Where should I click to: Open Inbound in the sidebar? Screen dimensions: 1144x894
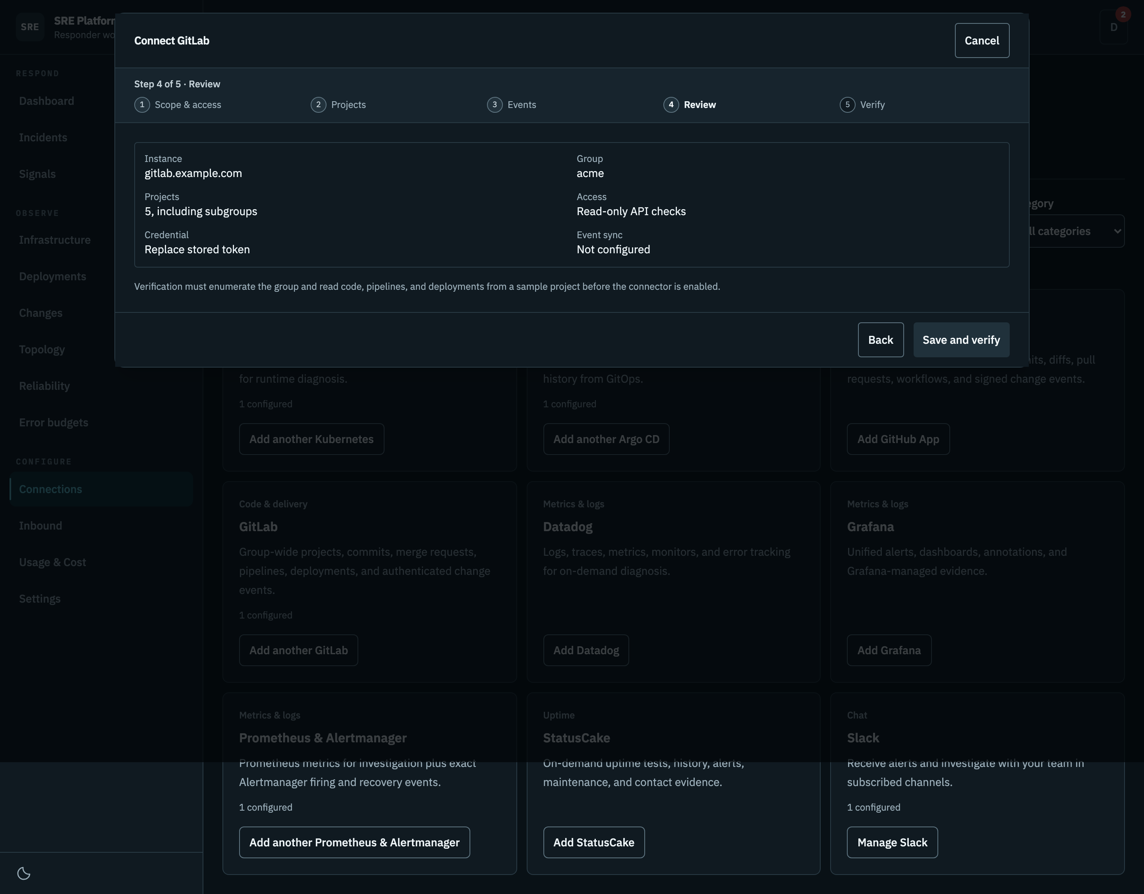point(100,526)
